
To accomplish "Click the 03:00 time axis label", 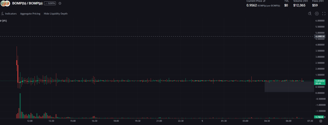I will click(245, 121).
